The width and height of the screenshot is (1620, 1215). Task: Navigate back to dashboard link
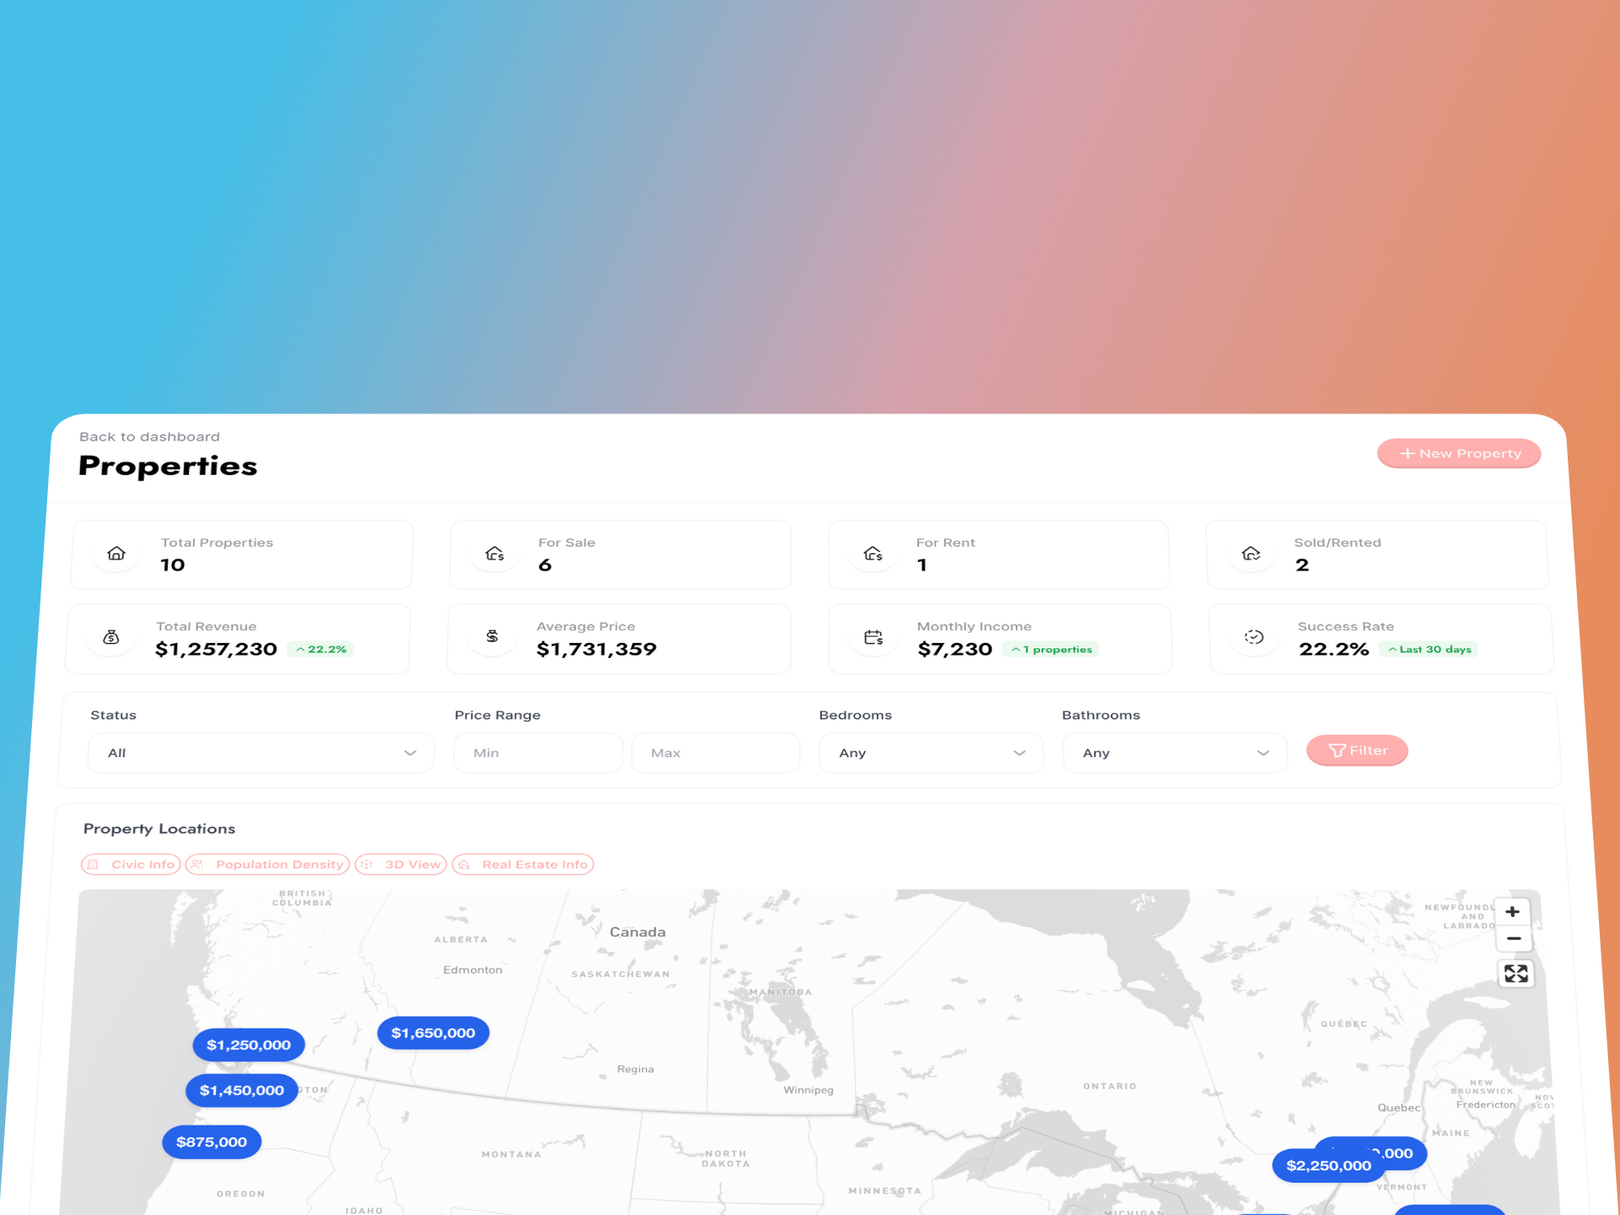148,436
